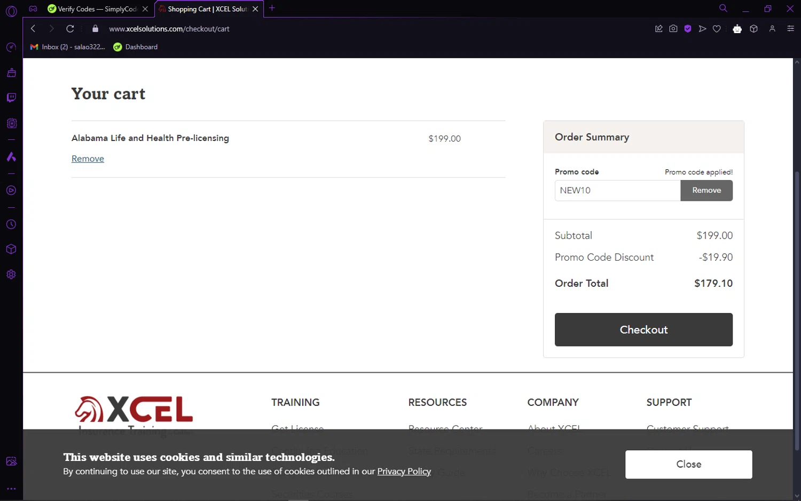The height and width of the screenshot is (501, 801).
Task: Open Extensions cube icon in sidebar
Action: (11, 249)
